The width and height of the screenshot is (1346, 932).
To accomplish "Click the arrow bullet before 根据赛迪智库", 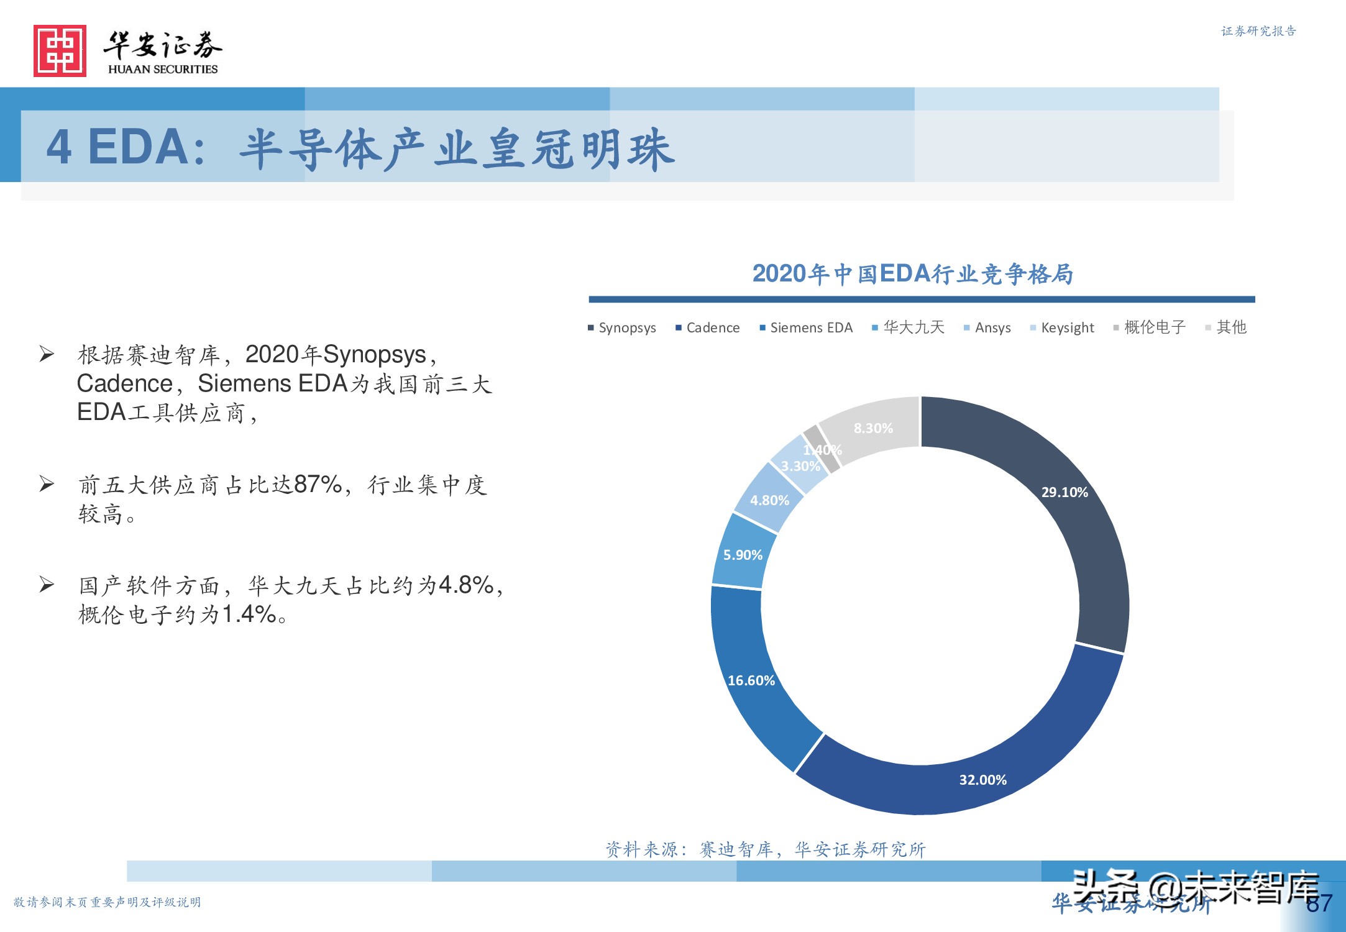I will [47, 355].
